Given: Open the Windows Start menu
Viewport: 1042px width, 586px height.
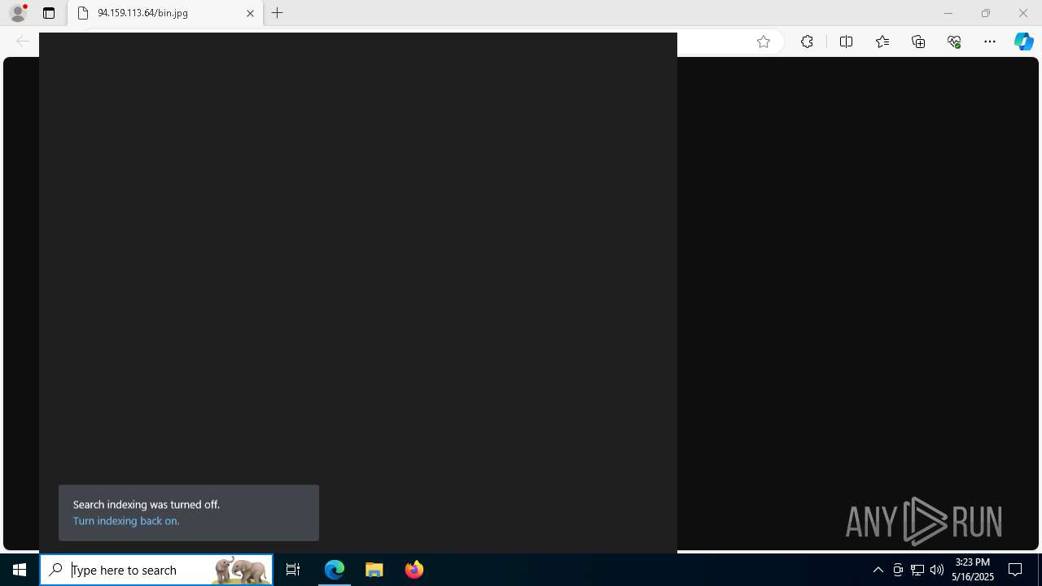Looking at the screenshot, I should (x=20, y=570).
